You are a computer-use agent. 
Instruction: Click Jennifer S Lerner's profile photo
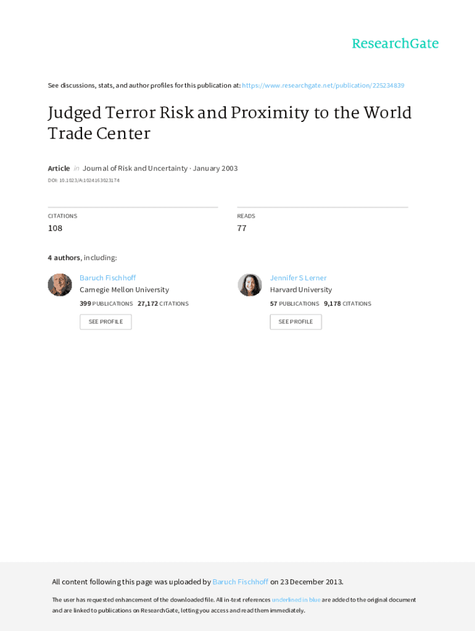pos(250,285)
